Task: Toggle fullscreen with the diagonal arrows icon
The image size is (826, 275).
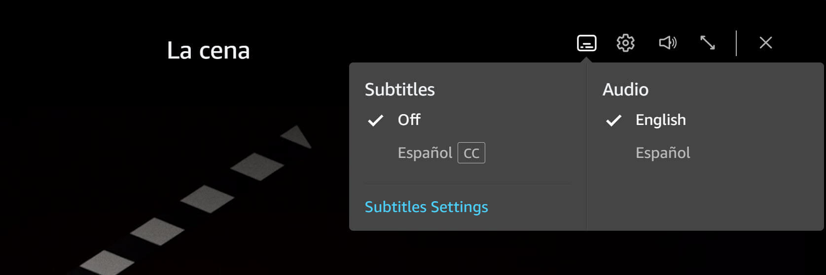Action: pyautogui.click(x=708, y=43)
